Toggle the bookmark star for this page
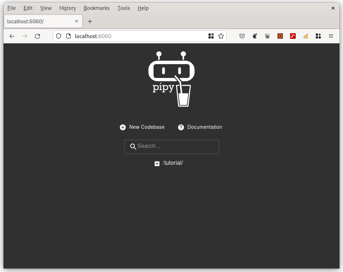 tap(221, 36)
